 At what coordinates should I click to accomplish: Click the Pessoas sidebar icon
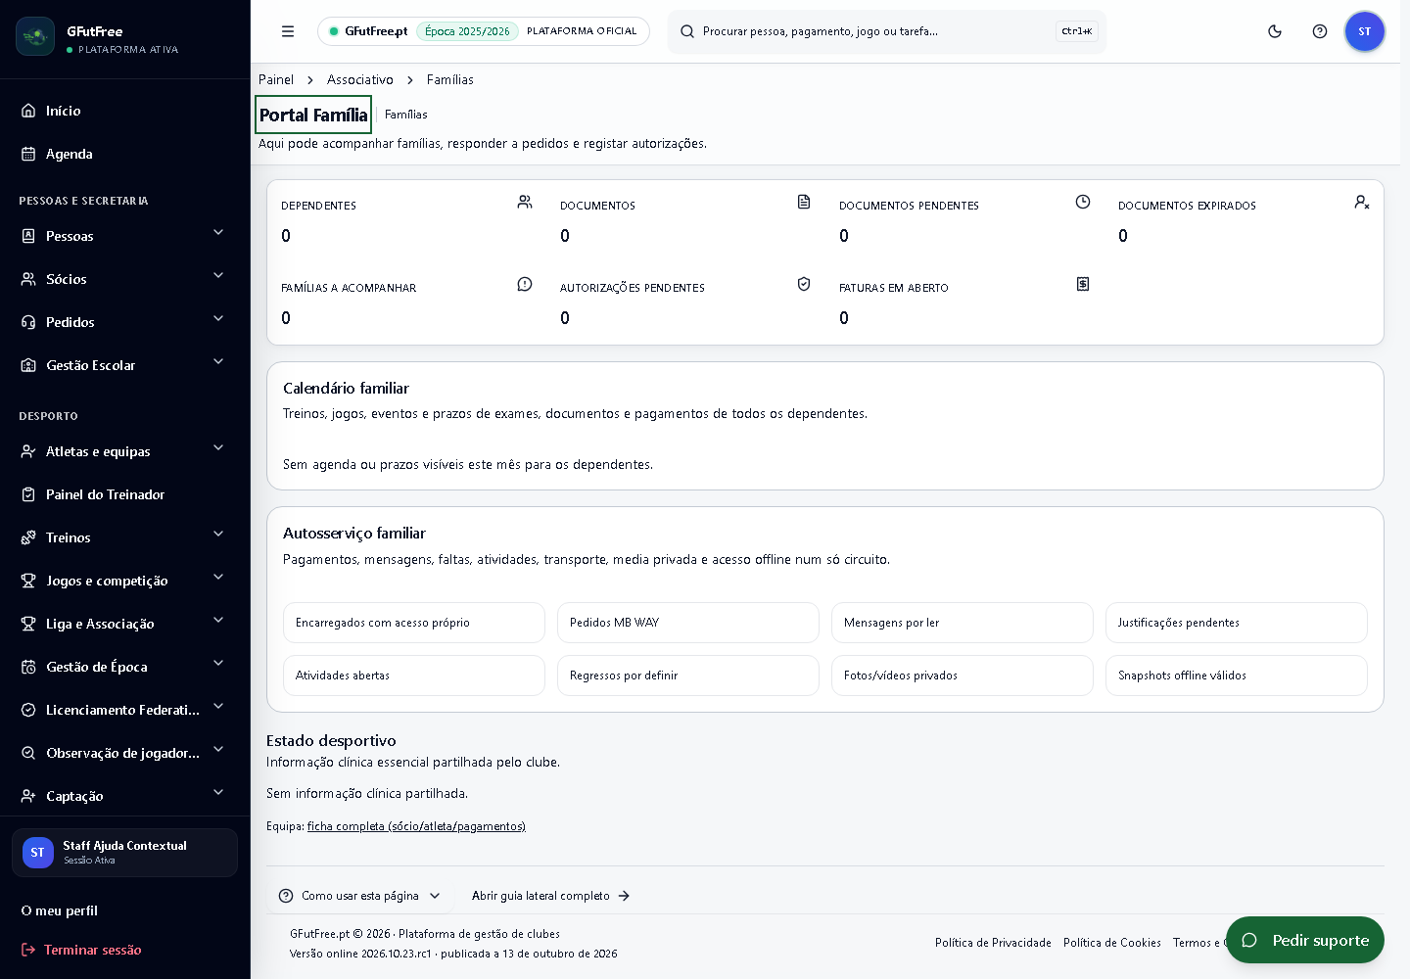(28, 236)
